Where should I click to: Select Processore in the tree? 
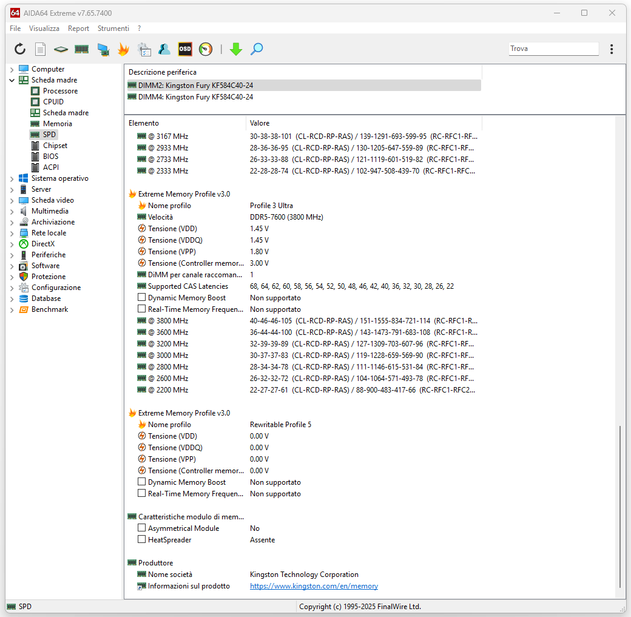60,91
